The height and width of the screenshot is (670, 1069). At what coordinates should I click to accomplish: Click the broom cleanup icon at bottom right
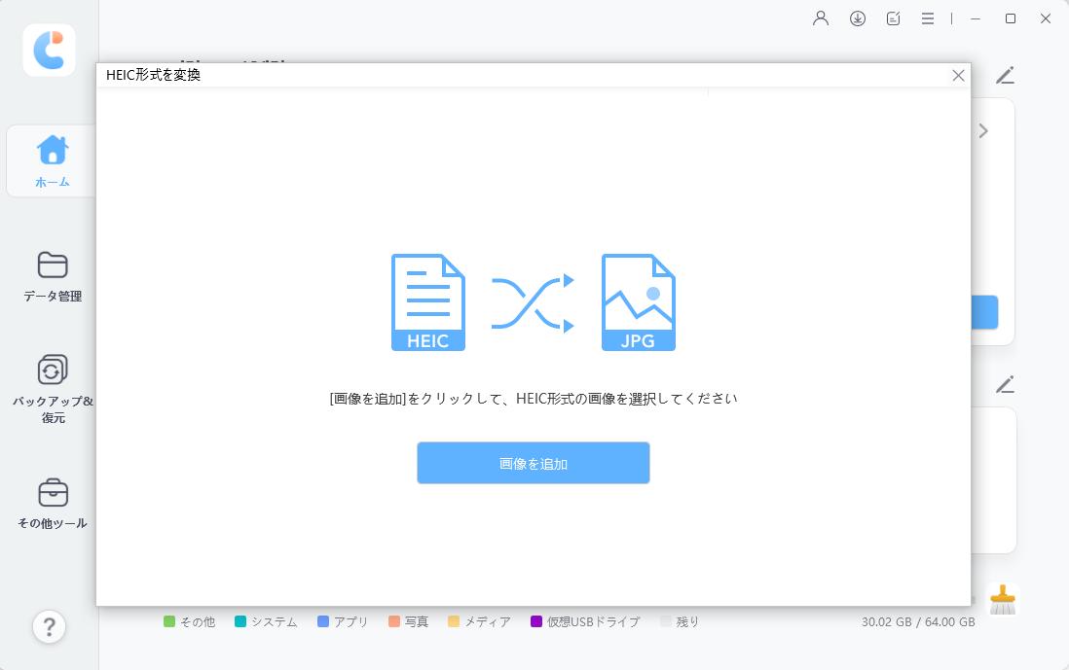1003,600
